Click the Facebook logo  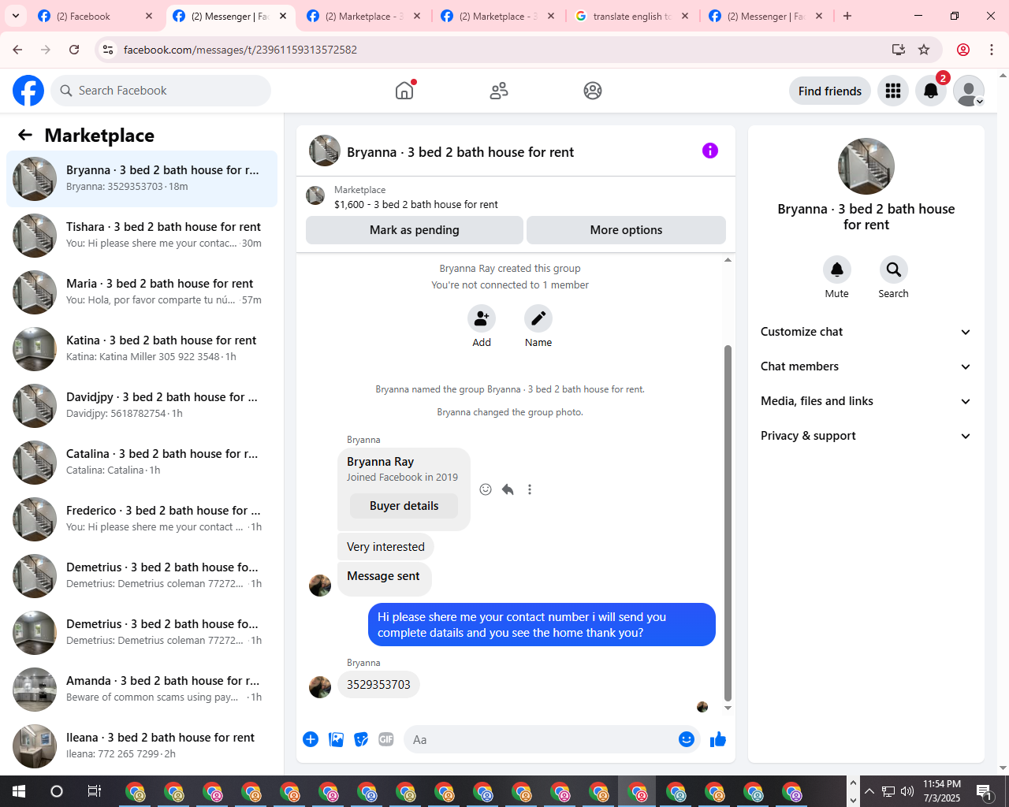point(28,91)
